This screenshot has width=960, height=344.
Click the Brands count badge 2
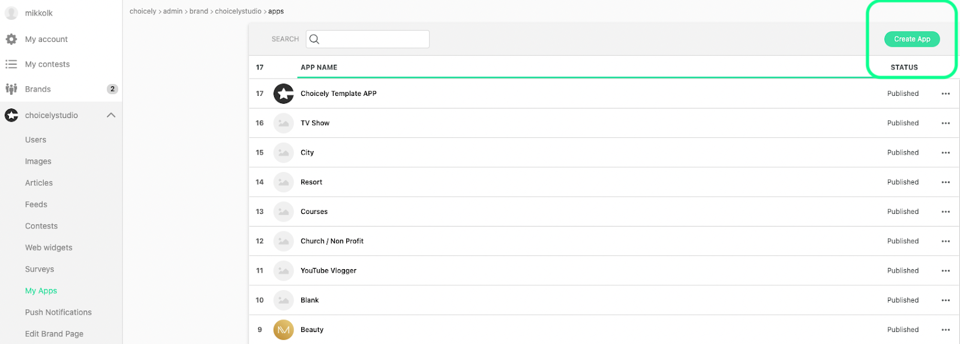(112, 89)
